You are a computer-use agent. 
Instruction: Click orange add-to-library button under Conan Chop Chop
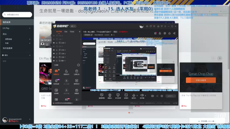201,80
